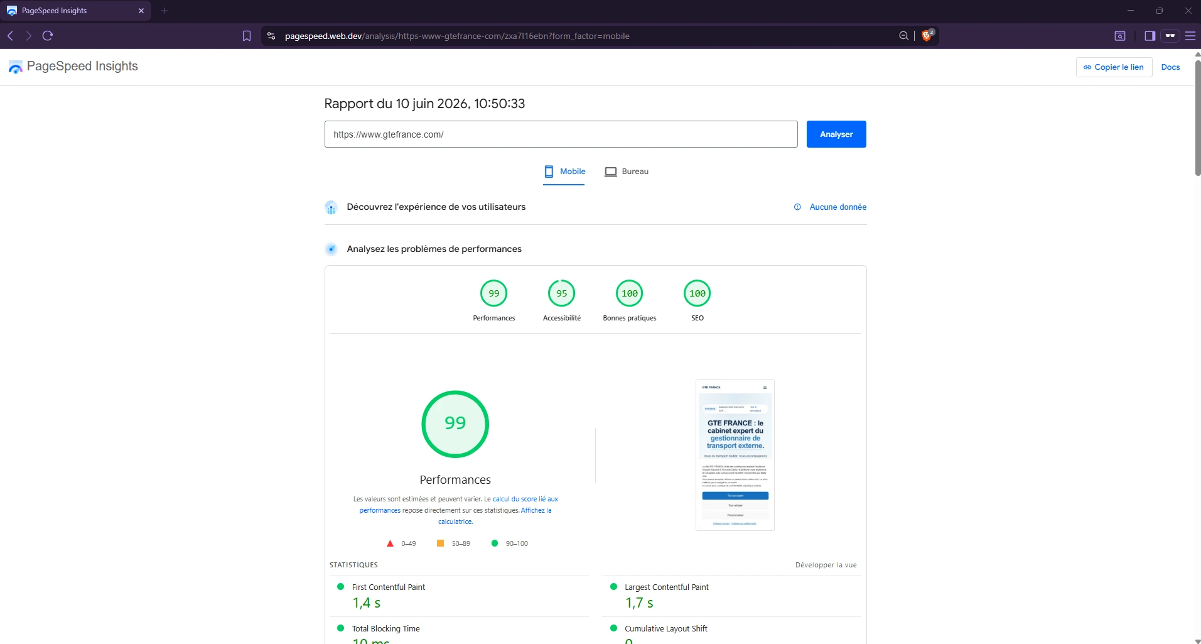Click the user experience section icon
This screenshot has height=644, width=1201.
[x=331, y=207]
